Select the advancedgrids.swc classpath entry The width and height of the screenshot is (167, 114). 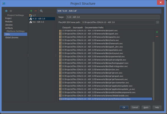105,60
